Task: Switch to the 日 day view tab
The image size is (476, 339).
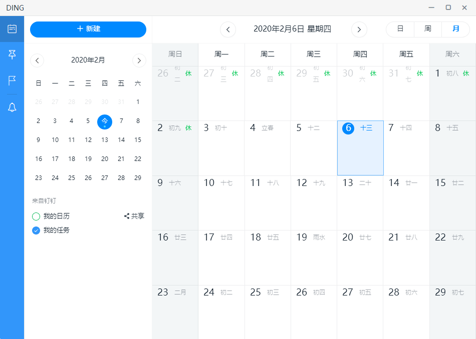Action: pos(399,29)
